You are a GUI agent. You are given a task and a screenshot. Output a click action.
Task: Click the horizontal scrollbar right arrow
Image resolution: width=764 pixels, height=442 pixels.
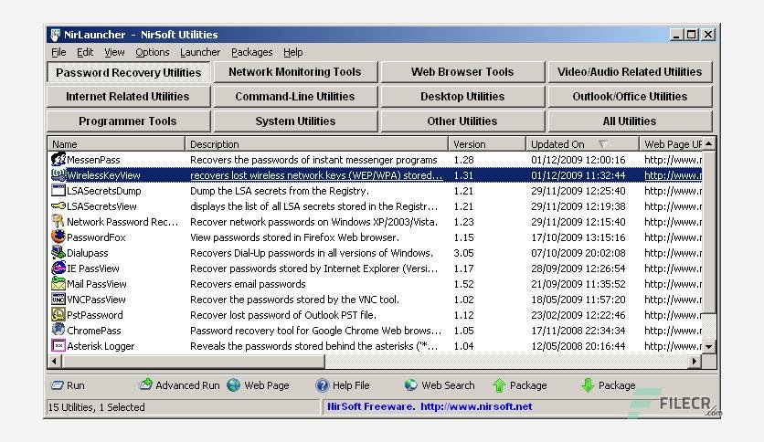tap(695, 362)
